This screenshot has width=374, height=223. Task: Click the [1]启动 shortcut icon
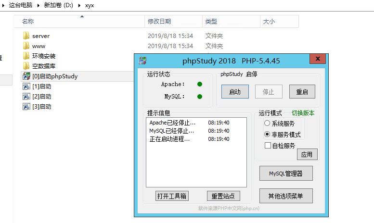point(26,87)
